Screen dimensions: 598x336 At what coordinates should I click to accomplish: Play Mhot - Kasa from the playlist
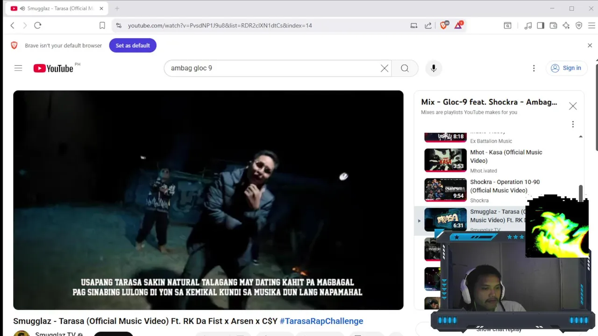point(506,156)
